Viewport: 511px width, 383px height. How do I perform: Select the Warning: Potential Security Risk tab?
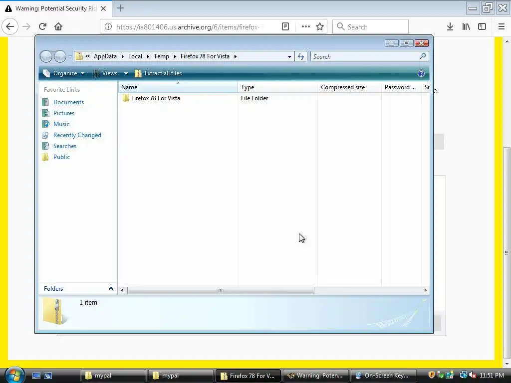(56, 8)
